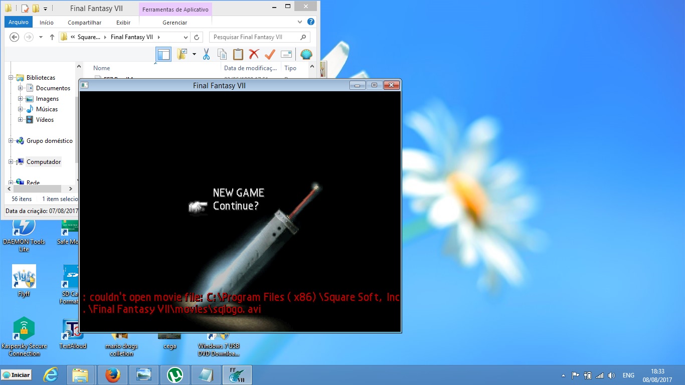Click the Iniciar start button
The width and height of the screenshot is (685, 385).
click(x=16, y=375)
